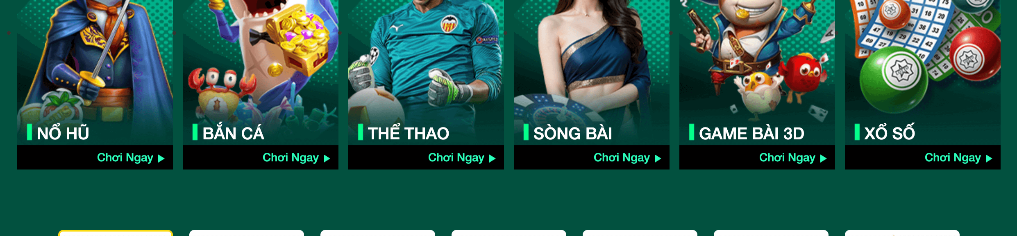Click the play arrow icon under Sòng Bài

click(658, 158)
